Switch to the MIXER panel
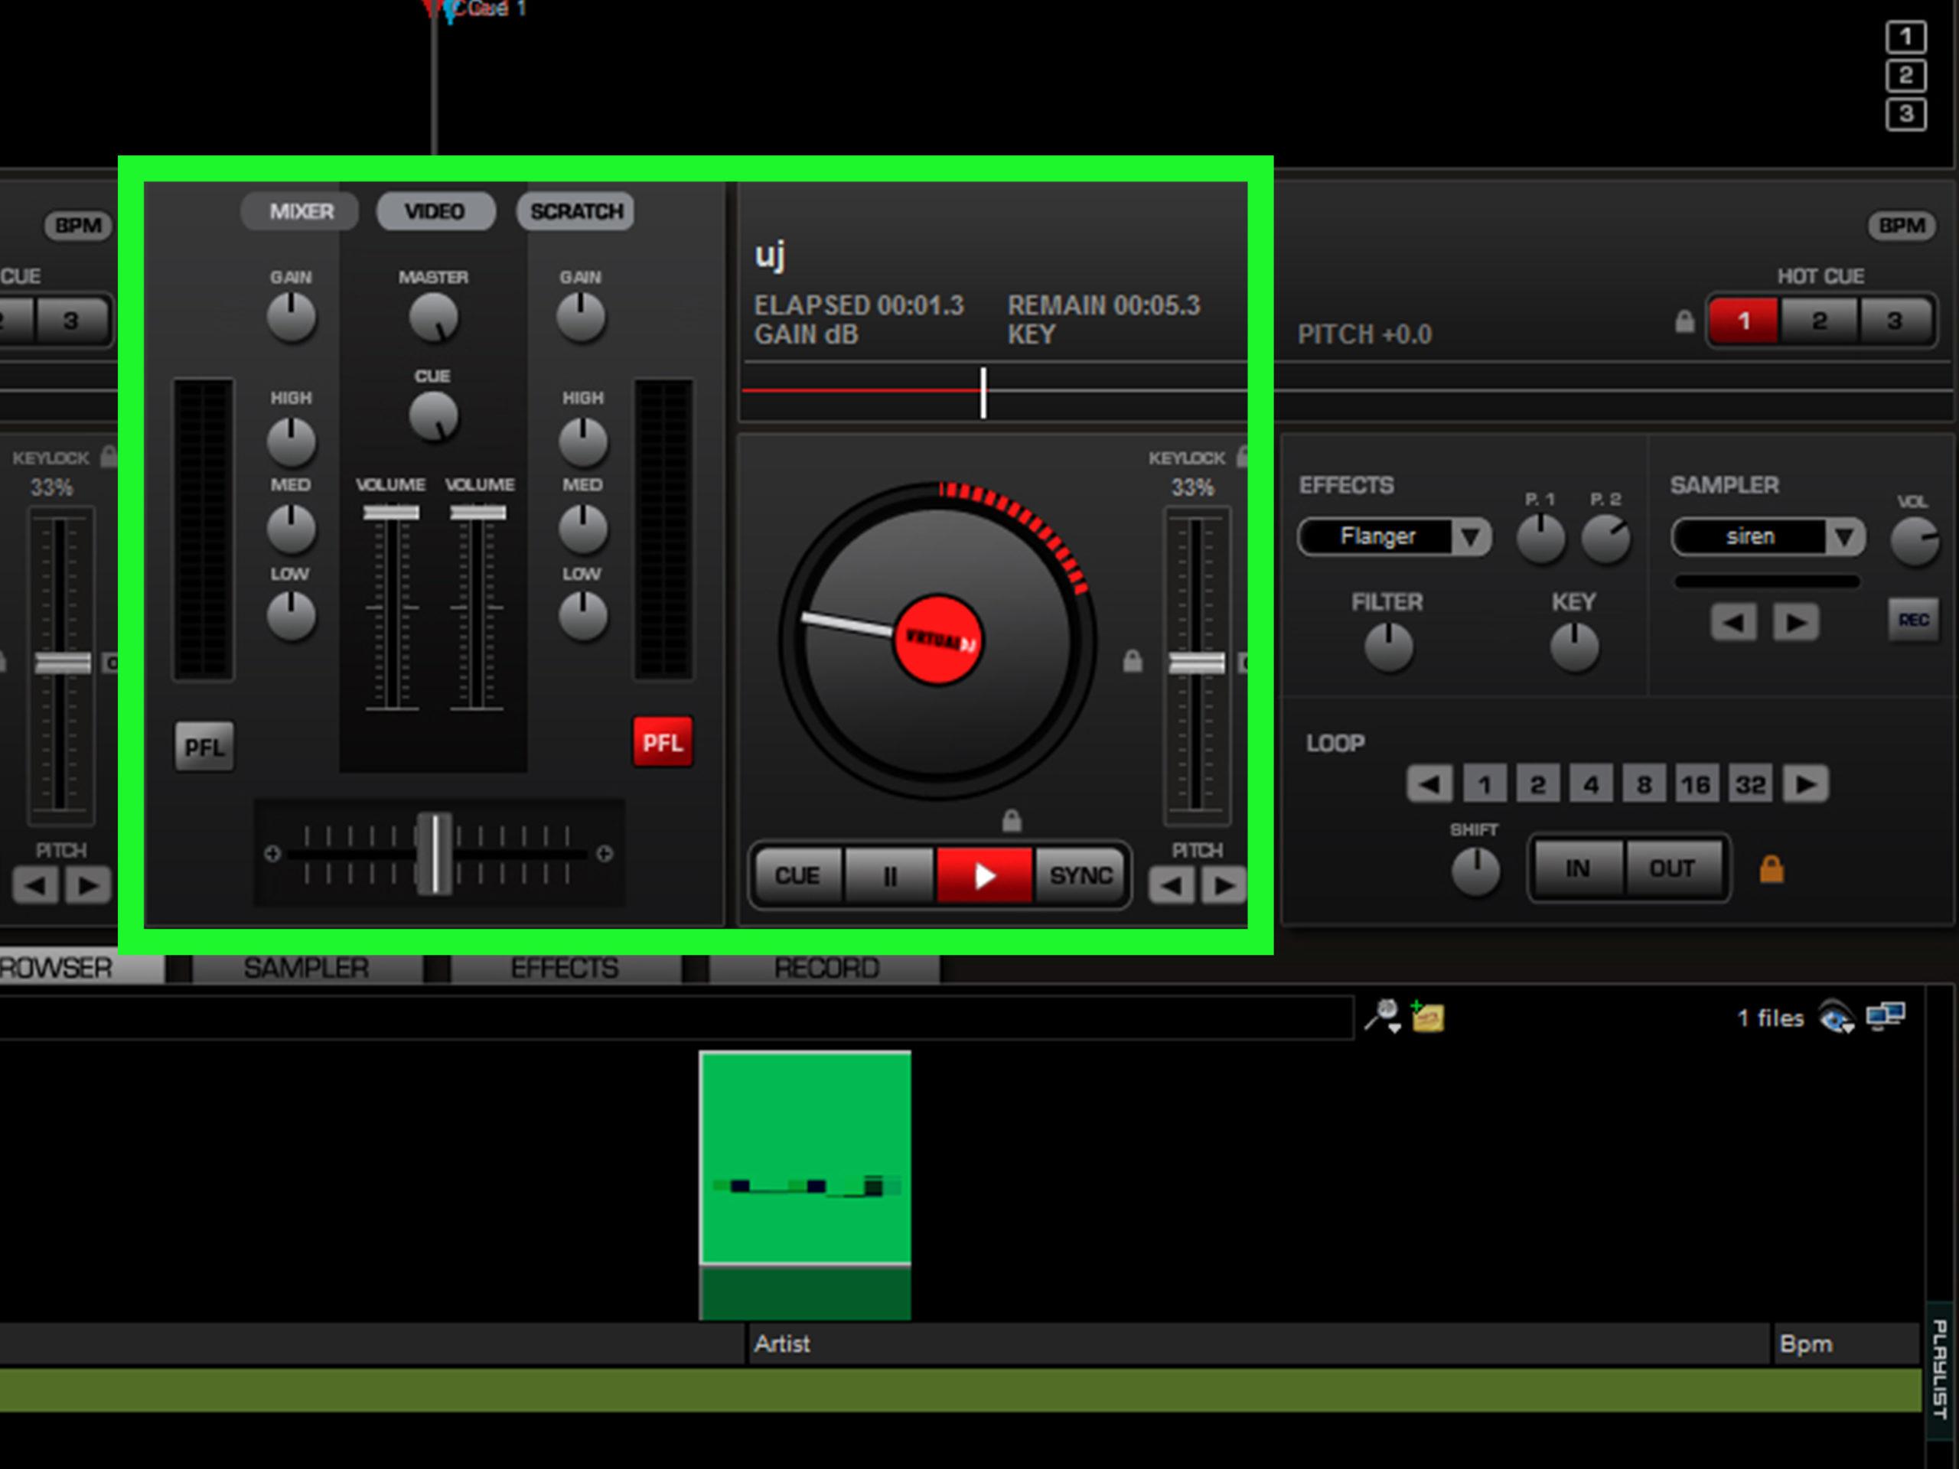This screenshot has height=1469, width=1959. [301, 210]
